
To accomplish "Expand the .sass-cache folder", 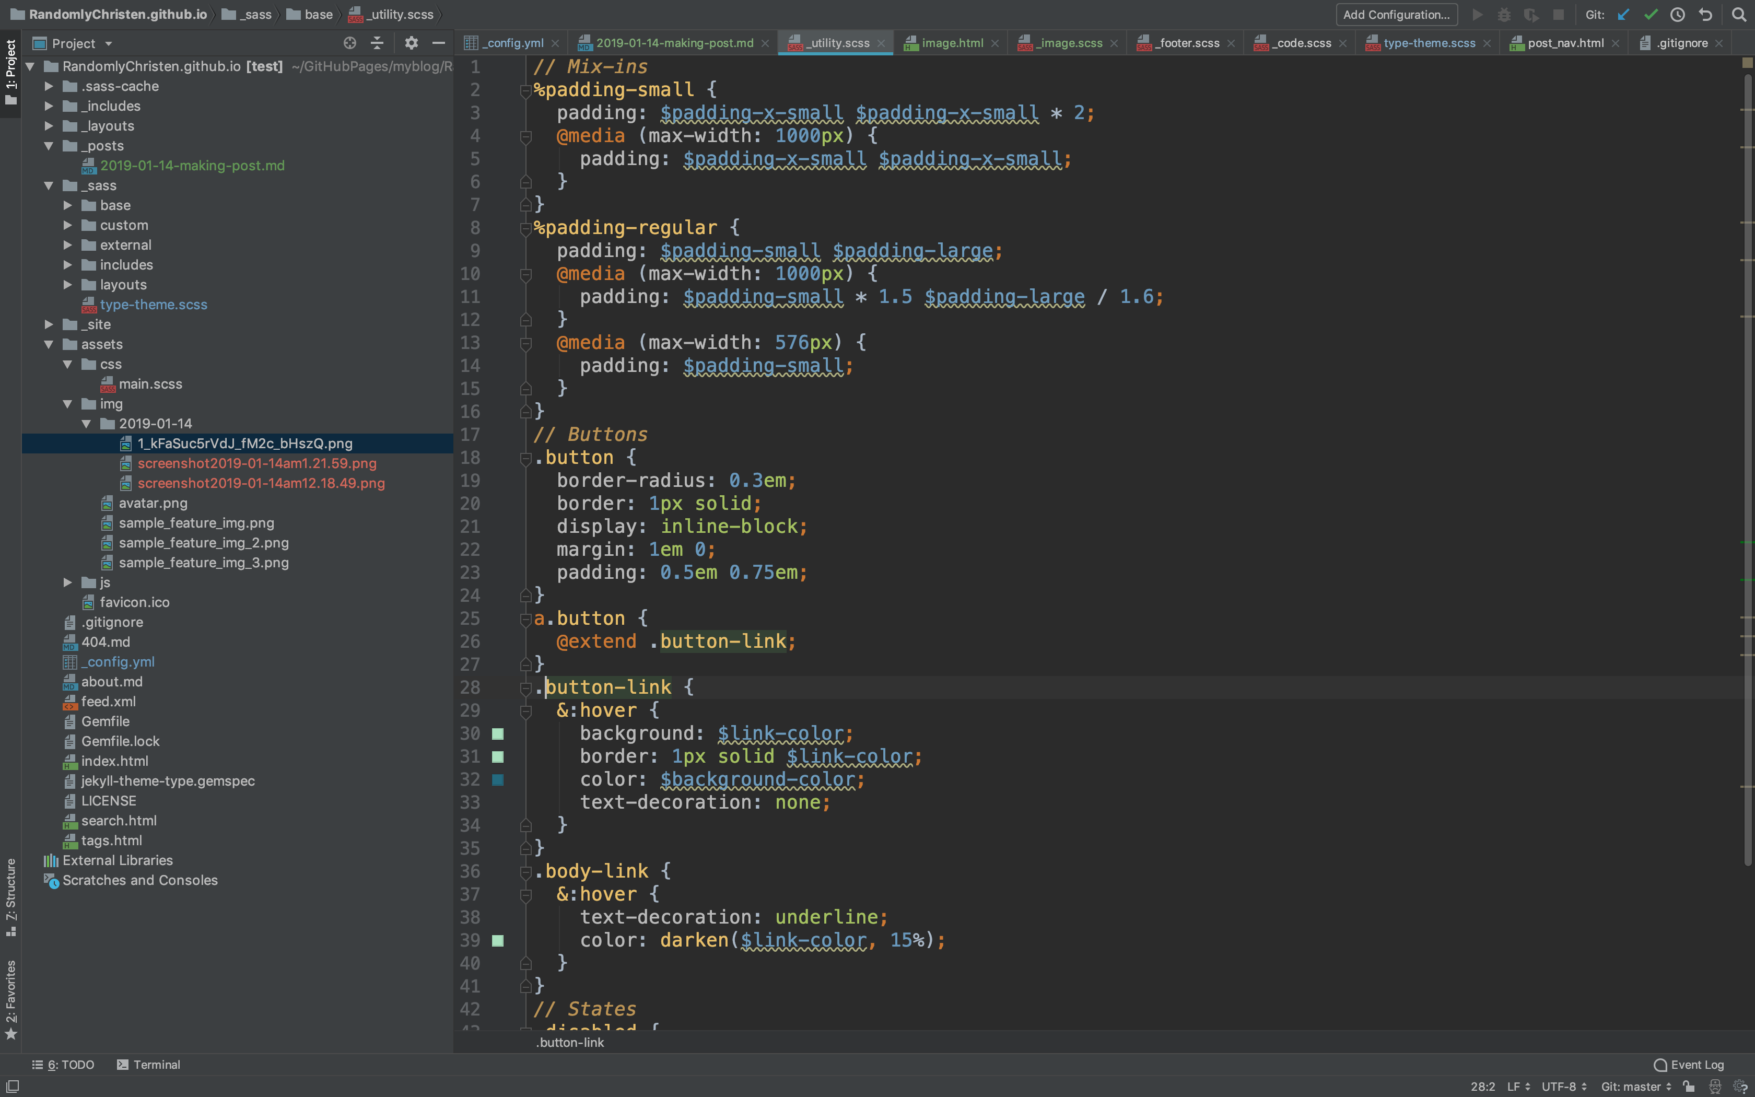I will click(49, 86).
